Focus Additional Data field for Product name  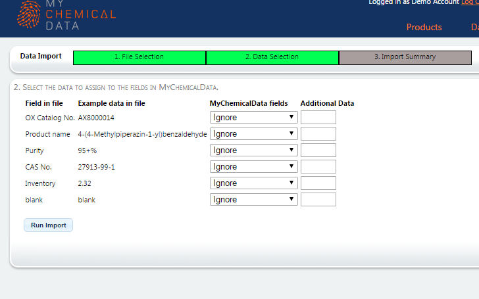(x=318, y=134)
